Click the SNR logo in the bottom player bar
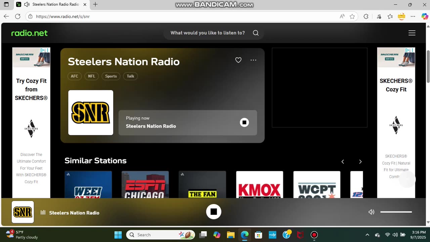The width and height of the screenshot is (430, 242). tap(23, 212)
